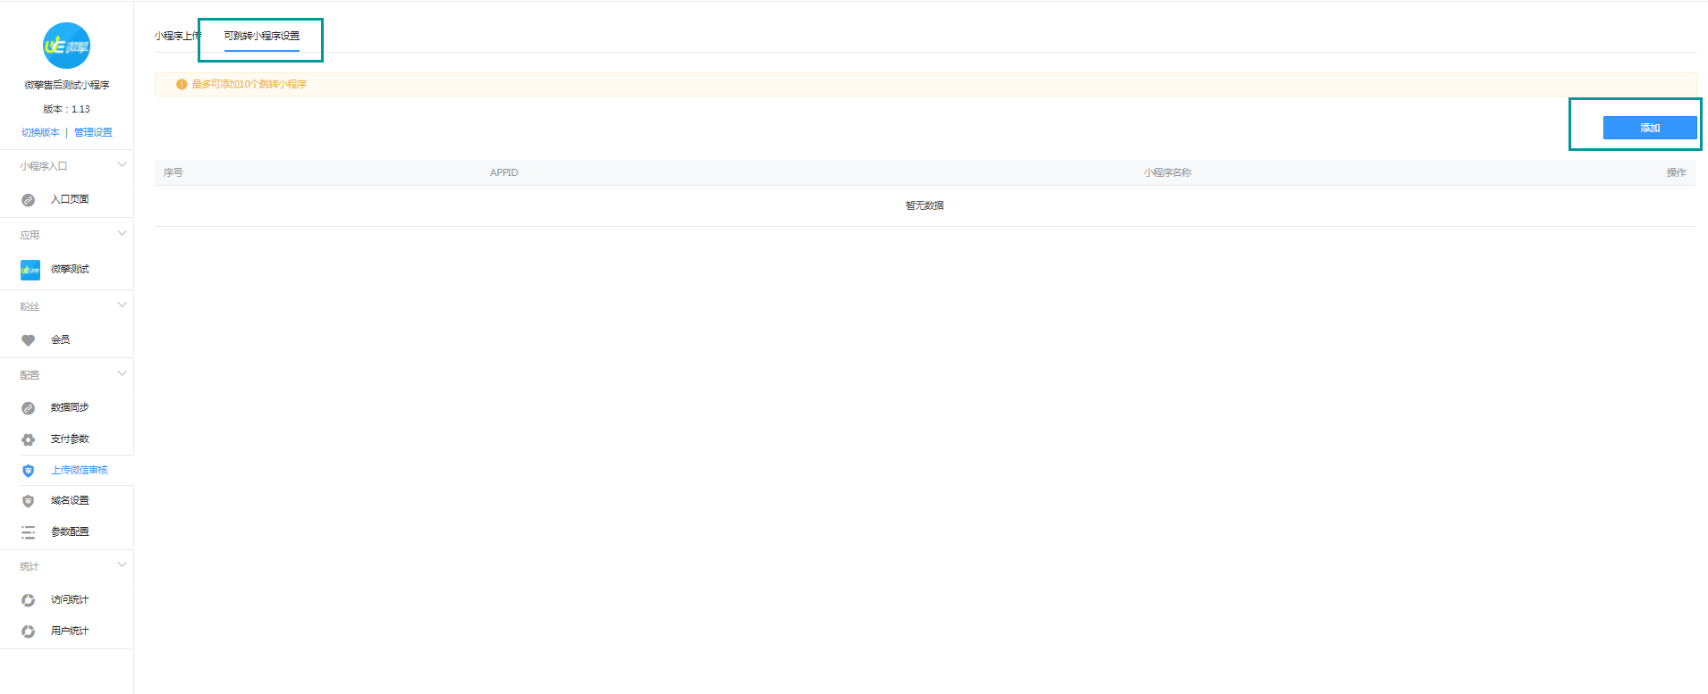Screen dimensions: 1708x694
Task: Collapse the 配置 section chevron
Action: click(123, 373)
